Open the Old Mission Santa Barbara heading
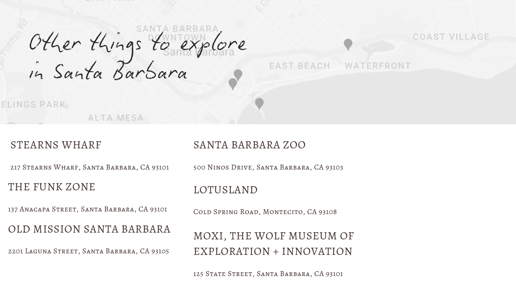The height and width of the screenshot is (290, 516). point(90,229)
